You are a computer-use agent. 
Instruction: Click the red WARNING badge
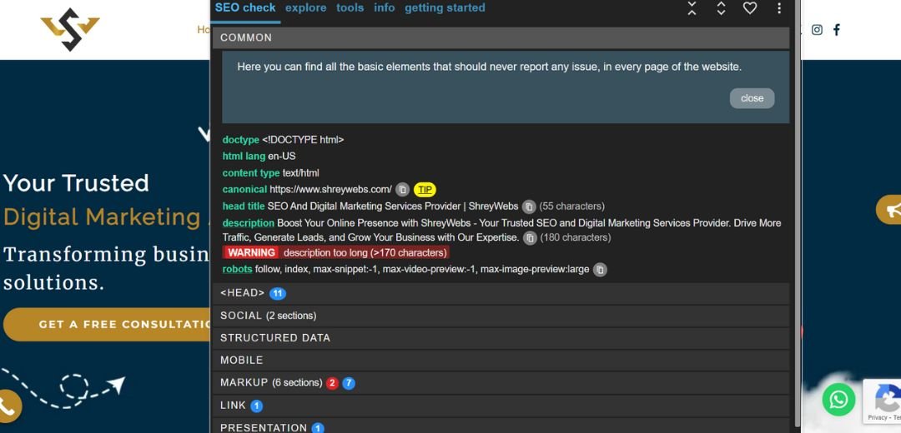[x=250, y=252]
